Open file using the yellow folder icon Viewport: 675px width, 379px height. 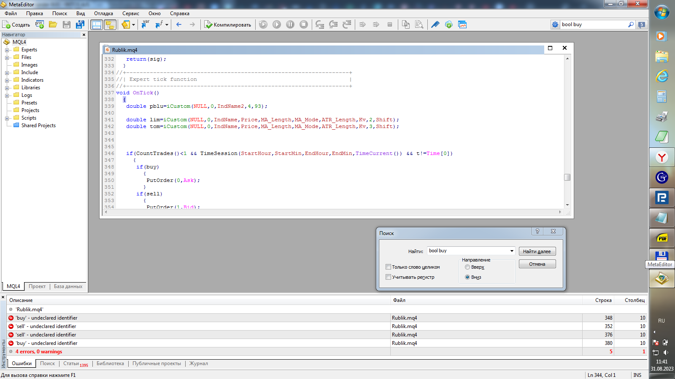click(x=53, y=25)
